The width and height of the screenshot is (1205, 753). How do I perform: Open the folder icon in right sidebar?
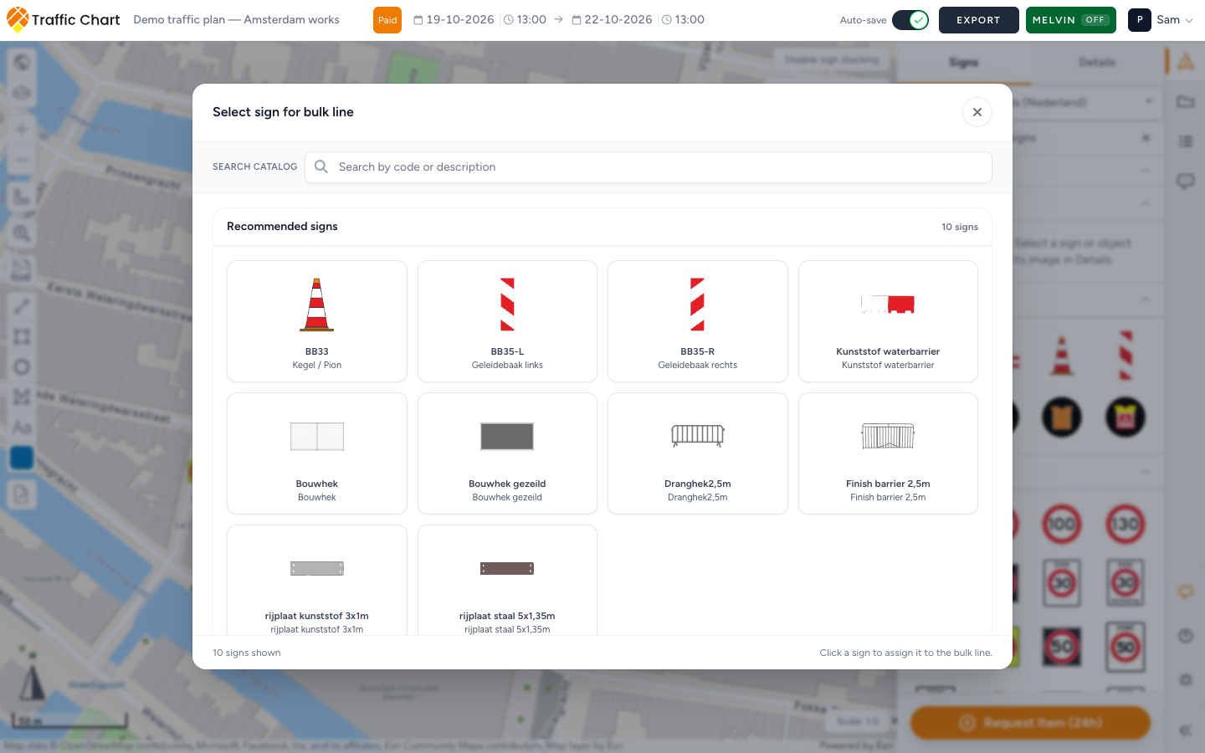tap(1186, 102)
